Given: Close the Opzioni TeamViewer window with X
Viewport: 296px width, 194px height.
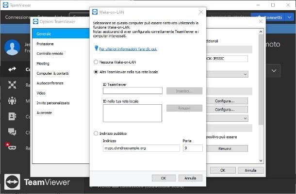Looking at the screenshot, I should pos(261,21).
